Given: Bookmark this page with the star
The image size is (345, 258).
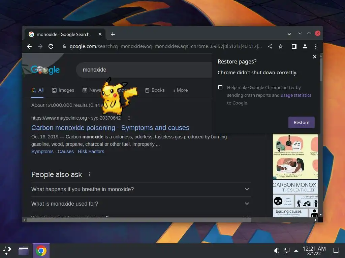Looking at the screenshot, I should [x=281, y=46].
